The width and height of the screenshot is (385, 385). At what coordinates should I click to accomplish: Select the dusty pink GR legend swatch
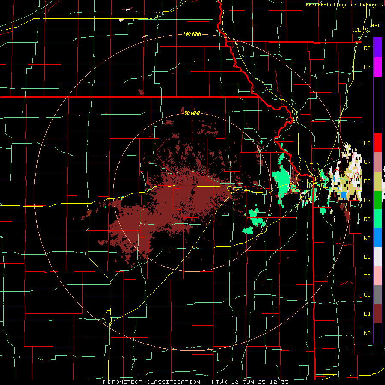[378, 162]
